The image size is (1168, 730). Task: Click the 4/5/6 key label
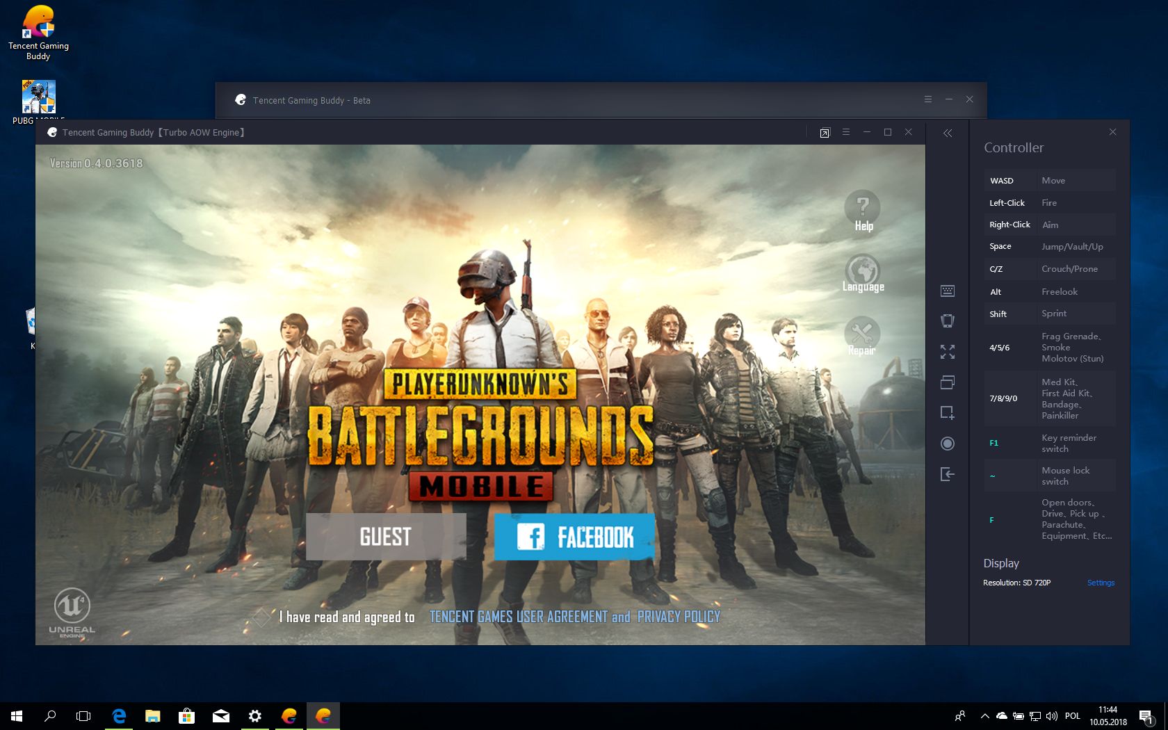[999, 348]
